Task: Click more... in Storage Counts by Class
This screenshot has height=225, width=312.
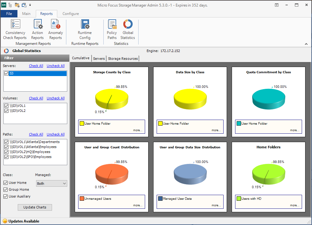Action: point(138,130)
